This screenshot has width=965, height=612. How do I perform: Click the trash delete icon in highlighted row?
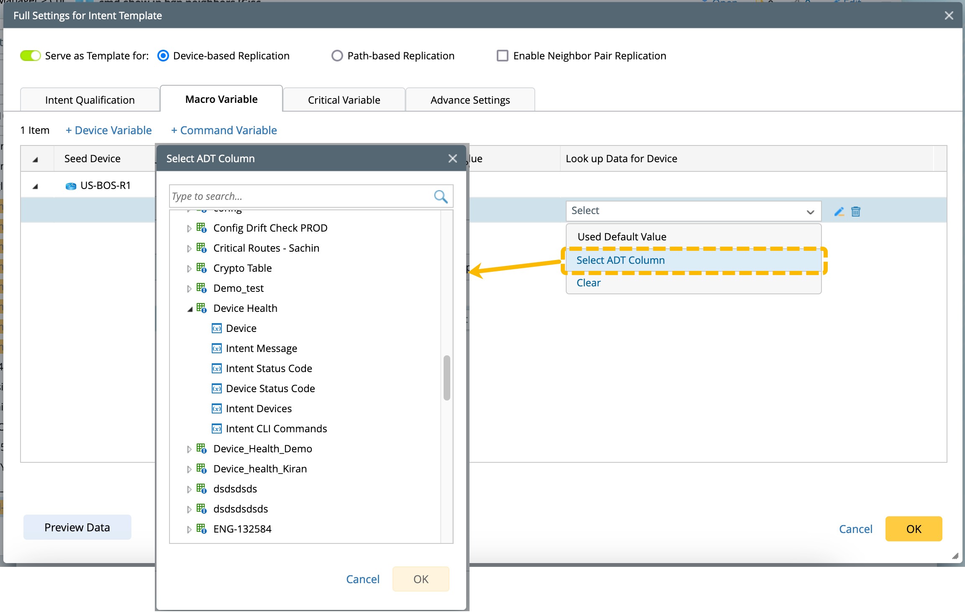pos(856,212)
